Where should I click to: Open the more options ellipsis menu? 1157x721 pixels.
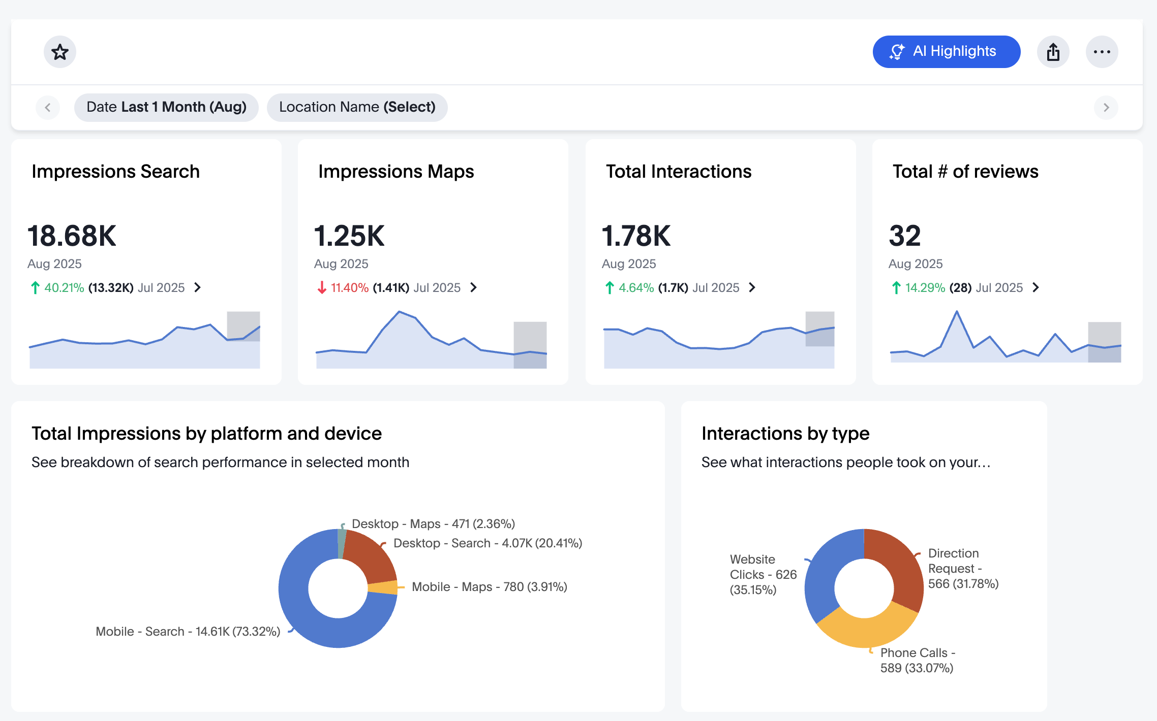click(1102, 51)
